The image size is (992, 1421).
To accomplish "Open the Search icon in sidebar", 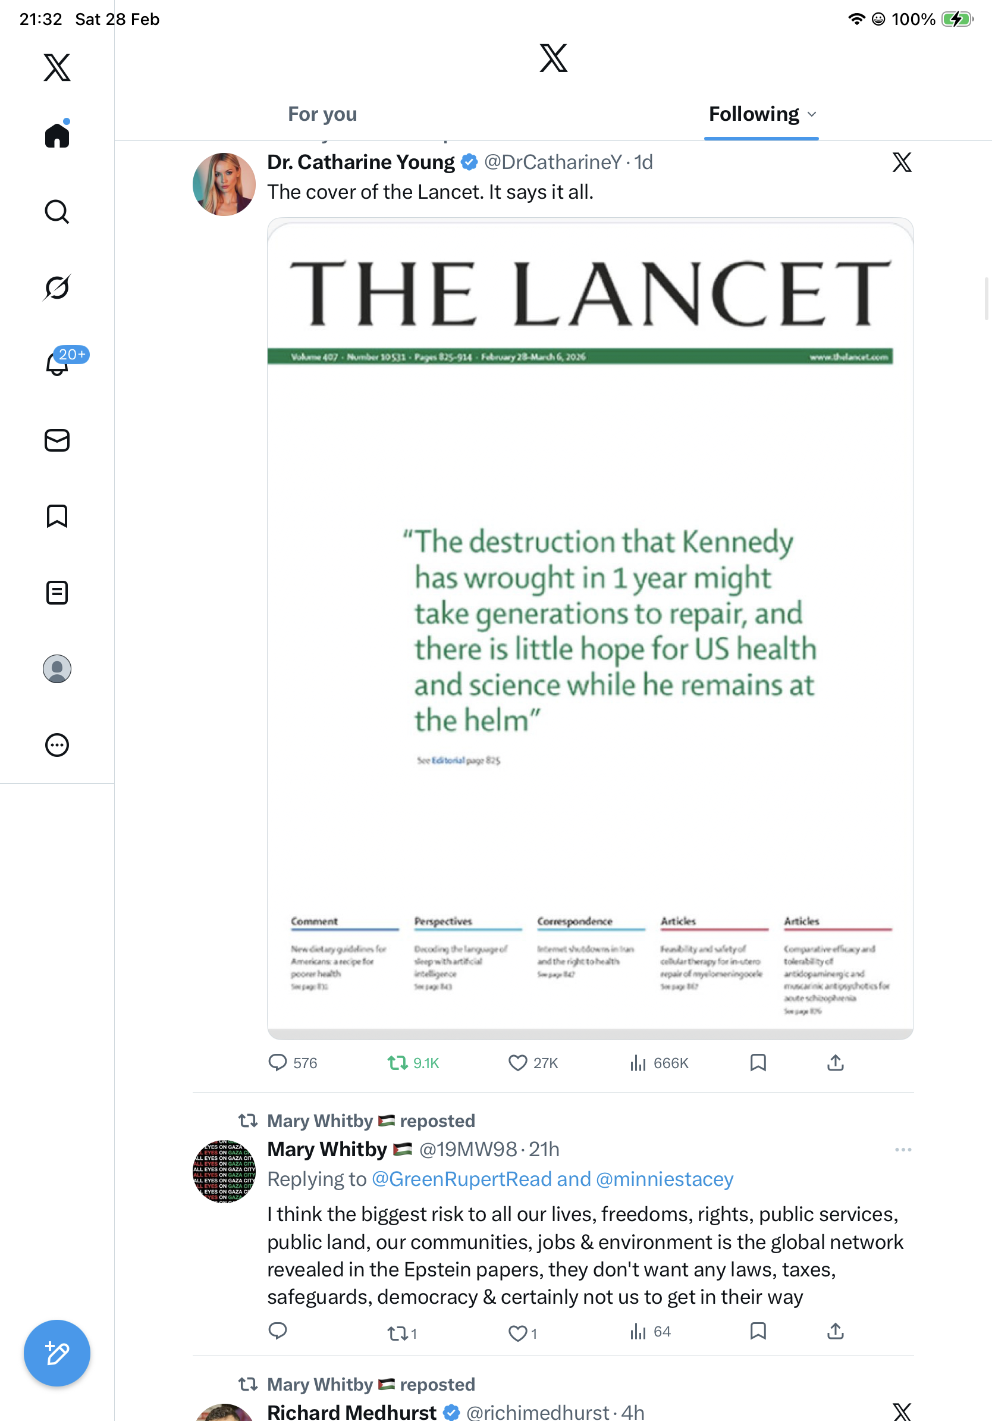I will 57,212.
